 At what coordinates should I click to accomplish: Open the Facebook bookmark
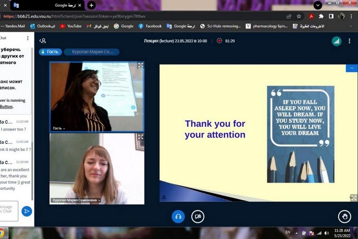(150, 26)
